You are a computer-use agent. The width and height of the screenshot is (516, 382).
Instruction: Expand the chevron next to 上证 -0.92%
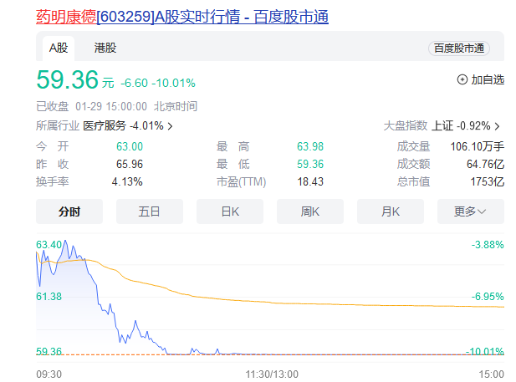tap(498, 126)
